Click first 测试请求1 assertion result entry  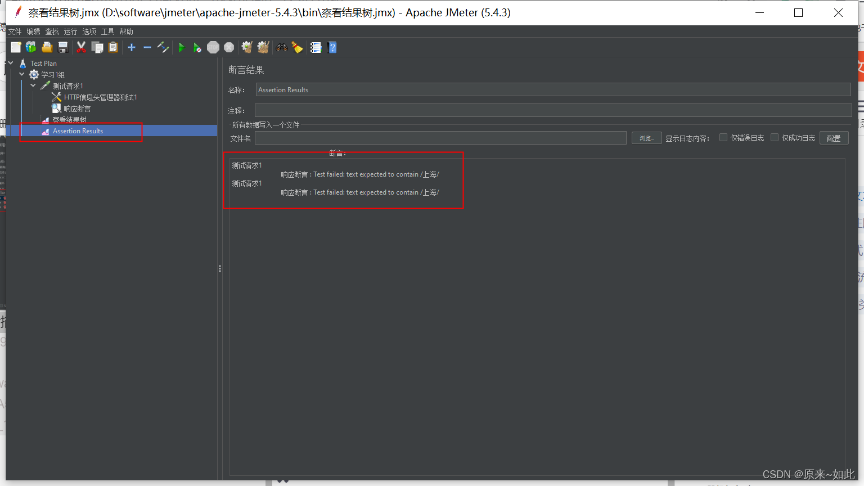247,165
